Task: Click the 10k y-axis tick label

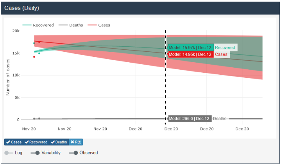Action: 16,75
